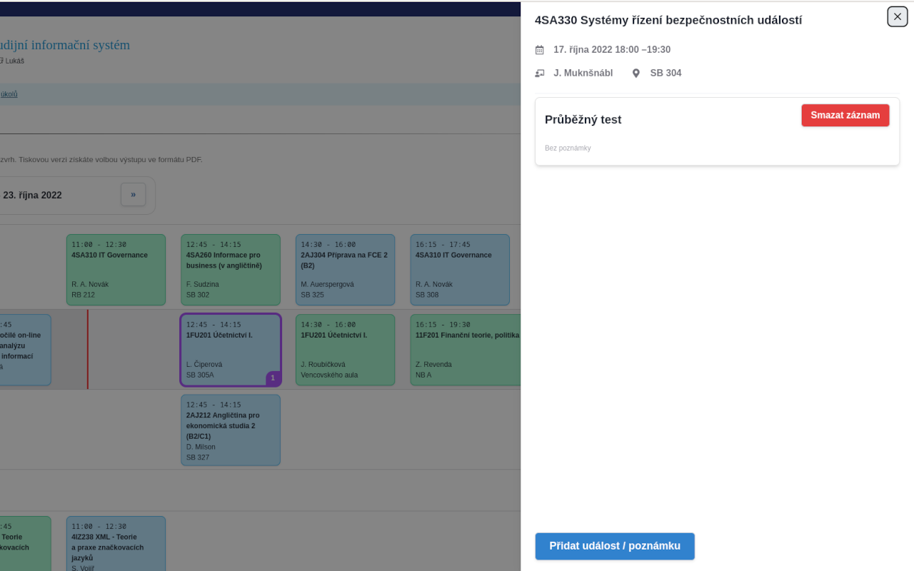
Task: Click the úkolů link in the top bar
Action: 9,94
